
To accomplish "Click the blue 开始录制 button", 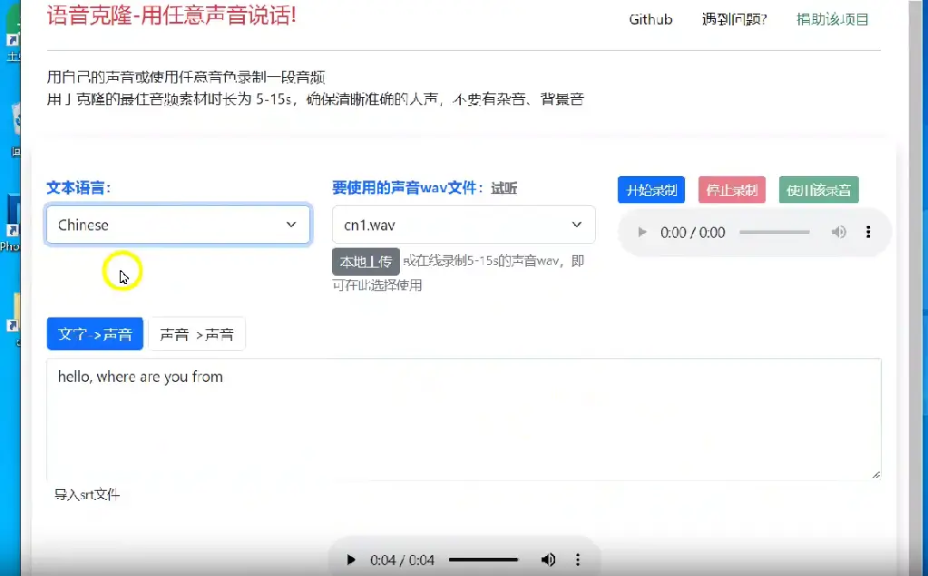I will click(x=651, y=190).
